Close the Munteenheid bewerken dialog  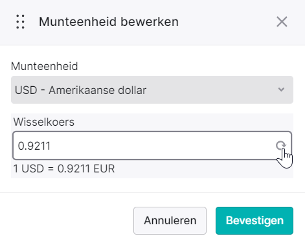(282, 22)
